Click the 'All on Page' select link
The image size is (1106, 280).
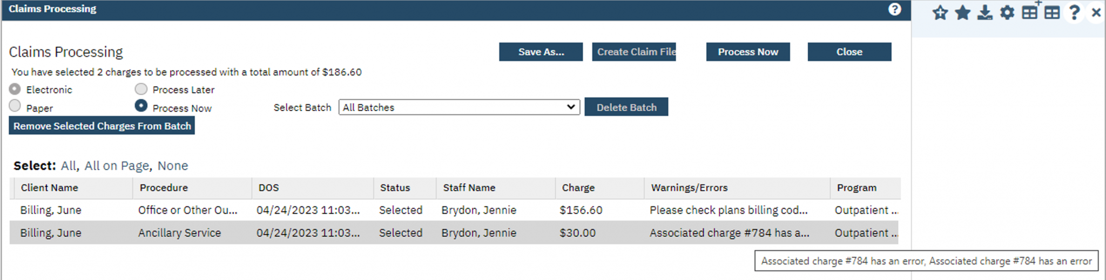117,166
